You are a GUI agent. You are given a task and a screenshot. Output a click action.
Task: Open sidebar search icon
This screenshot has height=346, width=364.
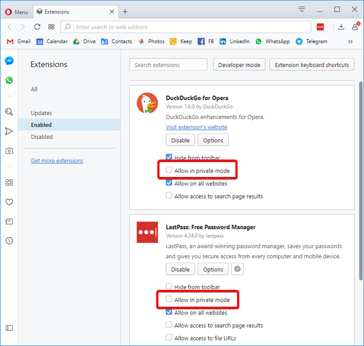pos(9,112)
